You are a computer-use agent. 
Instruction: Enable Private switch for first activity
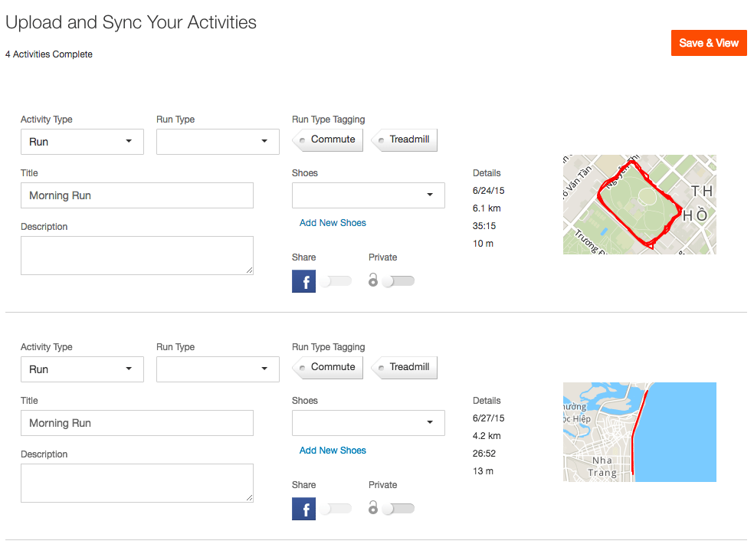coord(398,281)
